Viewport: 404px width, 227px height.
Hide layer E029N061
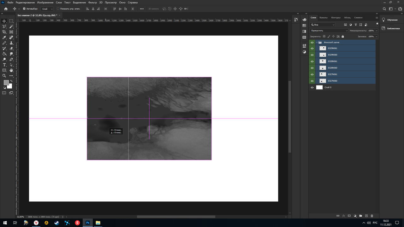[x=312, y=48]
